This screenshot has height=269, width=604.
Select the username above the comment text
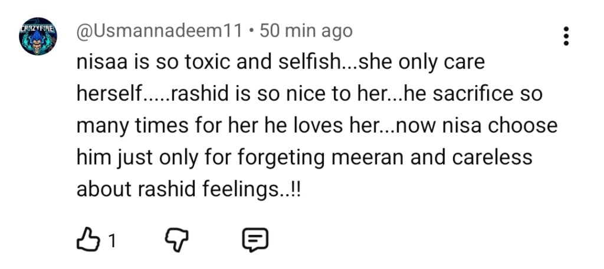pos(159,31)
